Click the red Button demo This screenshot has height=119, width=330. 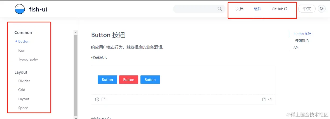[x=129, y=80]
